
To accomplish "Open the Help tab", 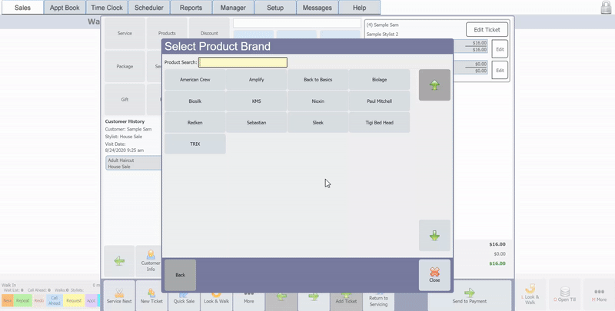I will 359,8.
